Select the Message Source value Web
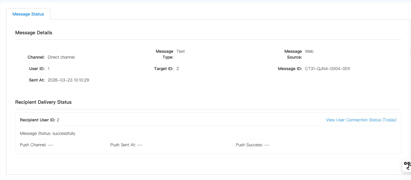Viewport: 411px width, 180px height. (309, 51)
